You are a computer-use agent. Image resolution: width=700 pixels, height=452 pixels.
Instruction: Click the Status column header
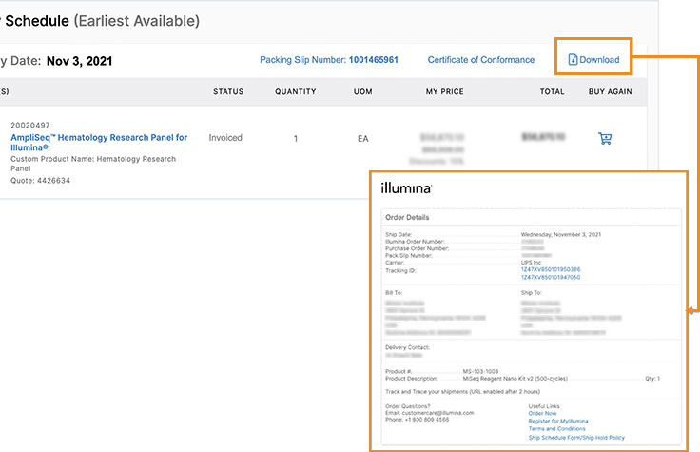pos(228,92)
